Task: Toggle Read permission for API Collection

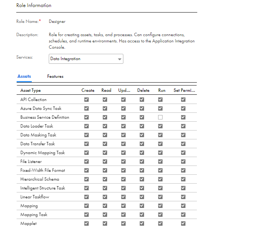Action: (x=105, y=100)
